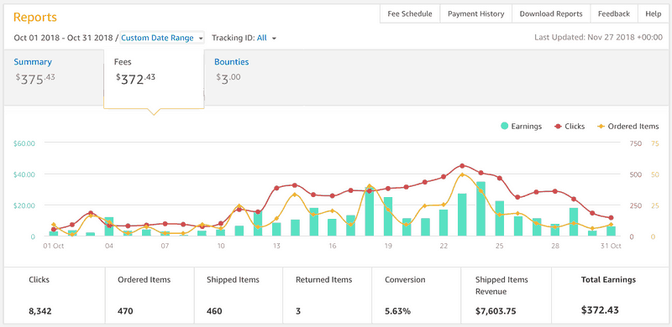Viewport: 672px width, 327px height.
Task: Open the Fee Schedule tab
Action: click(x=410, y=13)
